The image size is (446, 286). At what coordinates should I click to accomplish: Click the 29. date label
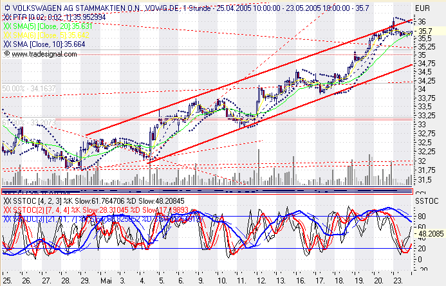(85, 281)
